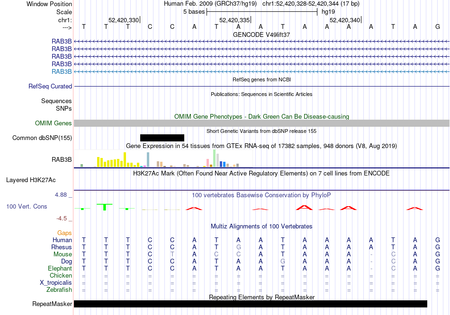Click the hg19 label beside scale bar
This screenshot has height=315, width=450.
[x=328, y=12]
